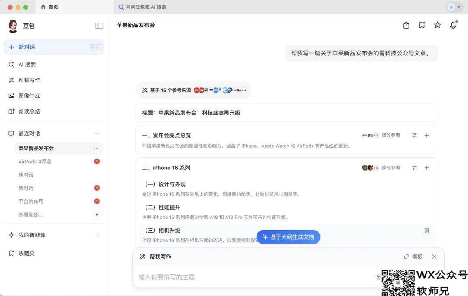
Task: Click reference icons beside 发布会亮点总览 修改参考
Action: point(370,135)
